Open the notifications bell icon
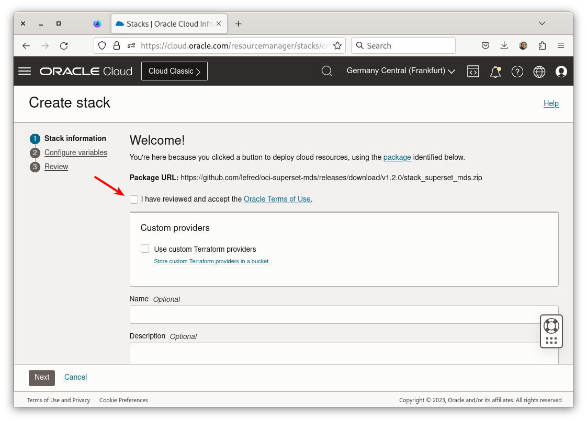This screenshot has width=587, height=422. [495, 72]
